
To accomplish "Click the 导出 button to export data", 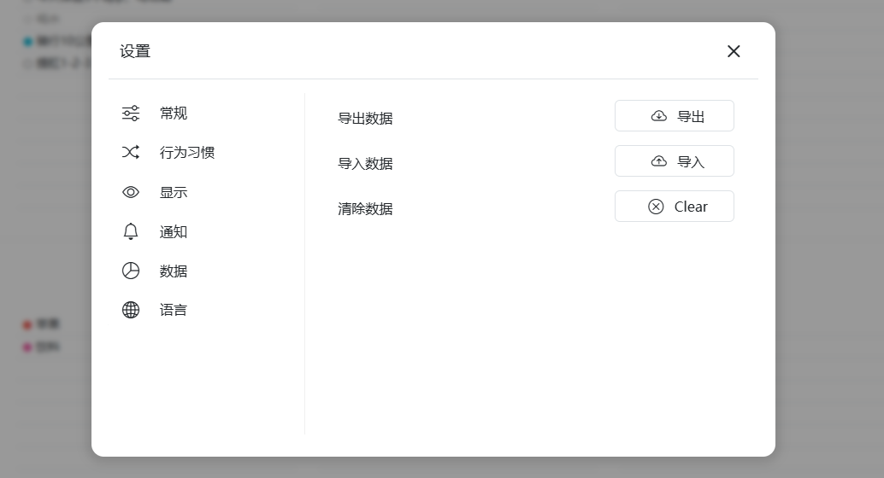I will click(x=675, y=116).
